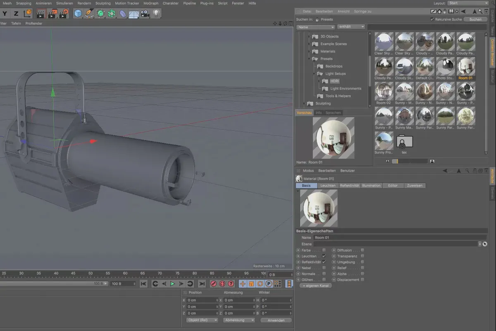Disable the Leuchten channel checkbox
The height and width of the screenshot is (331, 496).
pos(324,256)
